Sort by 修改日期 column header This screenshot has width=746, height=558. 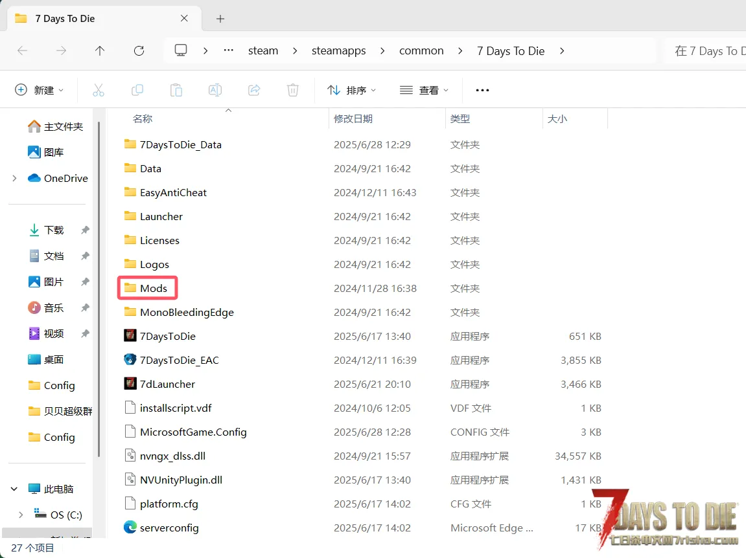tap(353, 119)
